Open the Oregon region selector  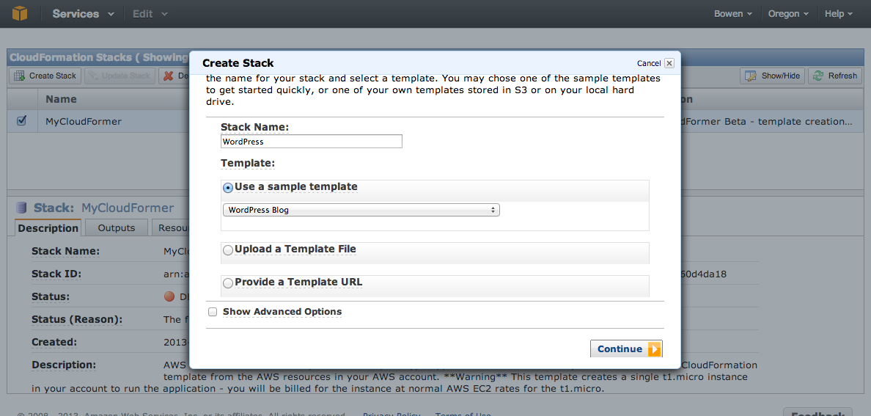click(788, 14)
